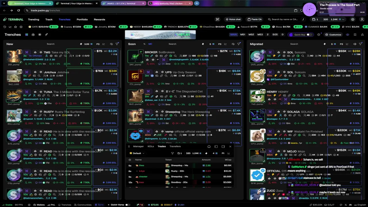Click trader theo in trades list

[141, 166]
